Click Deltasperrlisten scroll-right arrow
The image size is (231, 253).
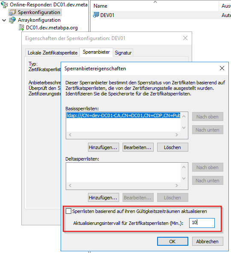177,185
